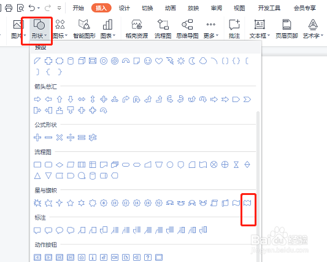This screenshot has height=262, width=327.
Task: Select the home action button shape
Action: point(82,258)
